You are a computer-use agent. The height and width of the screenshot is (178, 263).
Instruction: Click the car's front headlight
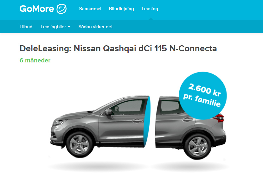(59, 123)
